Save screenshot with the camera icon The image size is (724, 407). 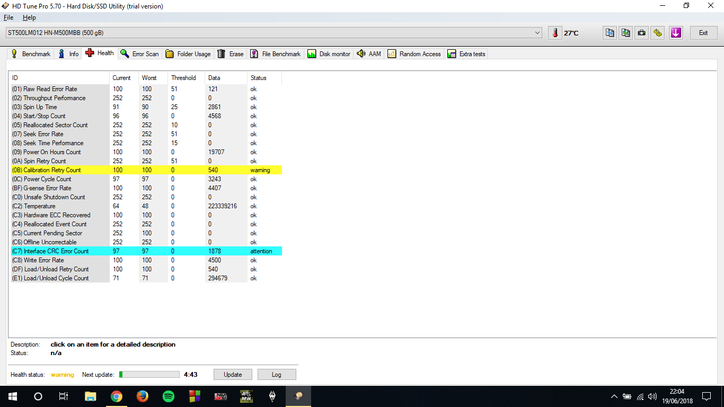click(642, 33)
